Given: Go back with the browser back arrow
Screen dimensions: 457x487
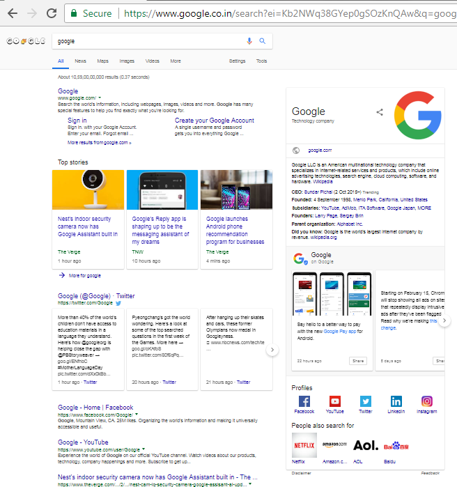Looking at the screenshot, I should [13, 13].
